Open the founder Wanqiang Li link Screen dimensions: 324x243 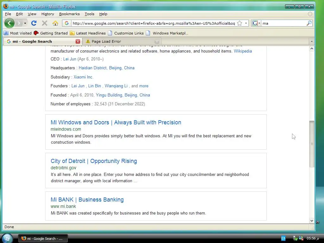pos(116,86)
